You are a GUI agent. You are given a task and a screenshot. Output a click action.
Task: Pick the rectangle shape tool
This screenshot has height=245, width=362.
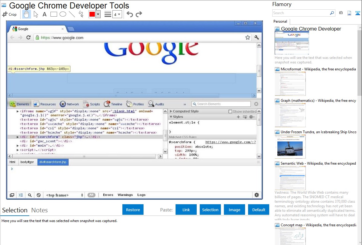pyautogui.click(x=53, y=14)
